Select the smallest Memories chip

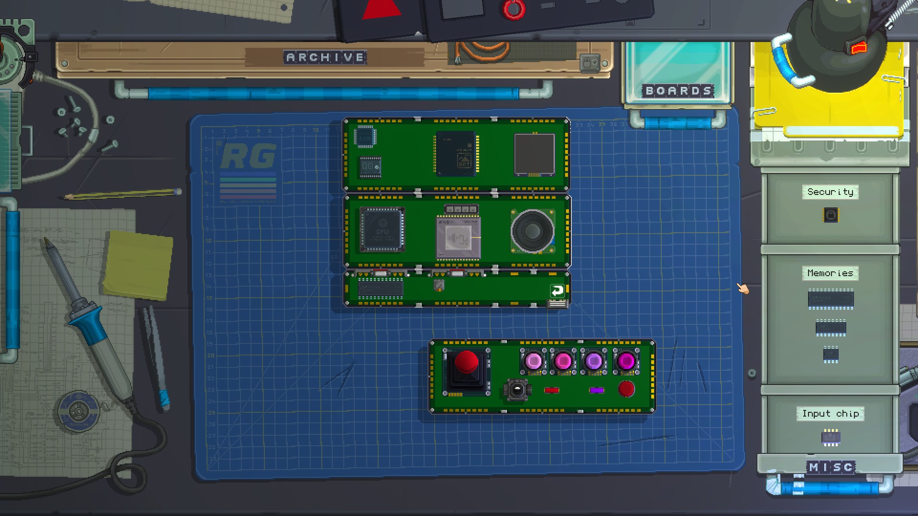831,355
